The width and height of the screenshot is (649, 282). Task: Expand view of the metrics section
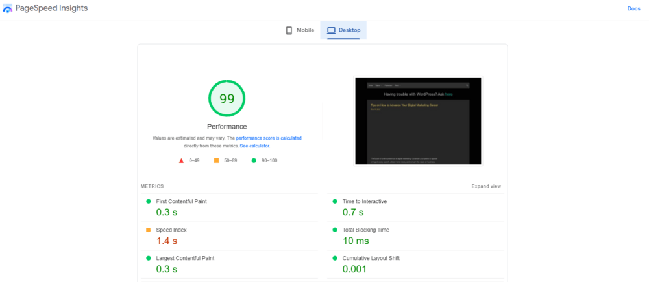[486, 186]
